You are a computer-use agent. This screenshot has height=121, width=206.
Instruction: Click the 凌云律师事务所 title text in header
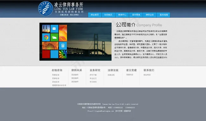(x=69, y=5)
